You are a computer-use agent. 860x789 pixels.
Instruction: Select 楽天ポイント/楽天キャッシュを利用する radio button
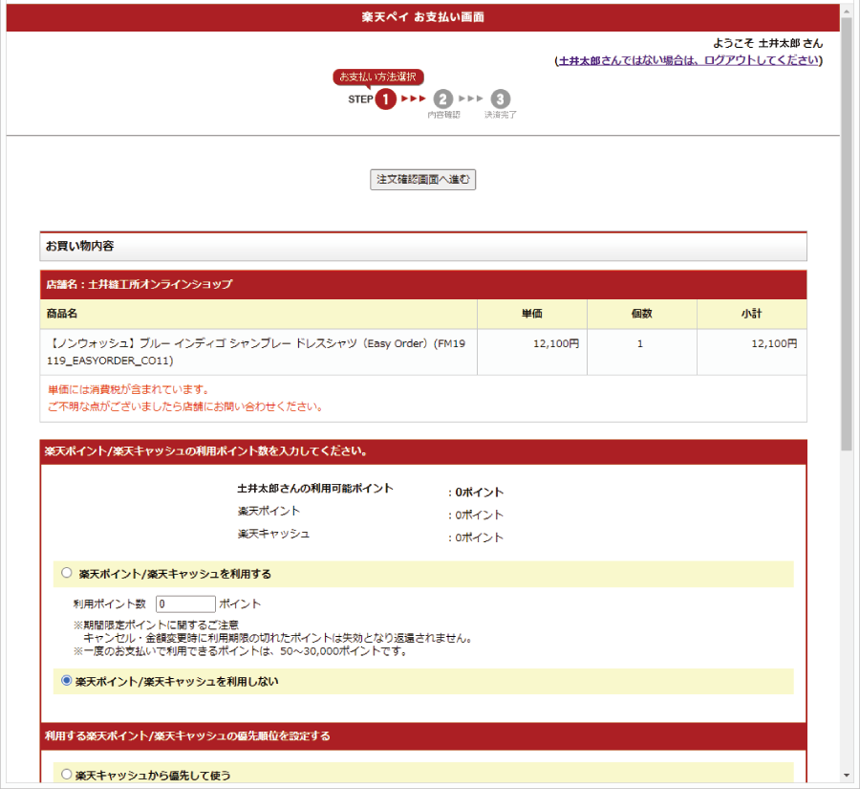(x=66, y=573)
